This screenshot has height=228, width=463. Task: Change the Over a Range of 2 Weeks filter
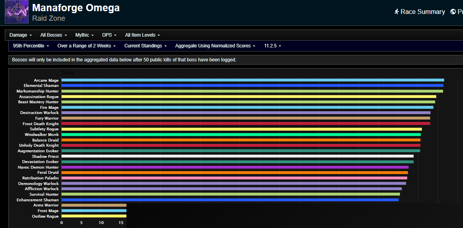[x=87, y=46]
